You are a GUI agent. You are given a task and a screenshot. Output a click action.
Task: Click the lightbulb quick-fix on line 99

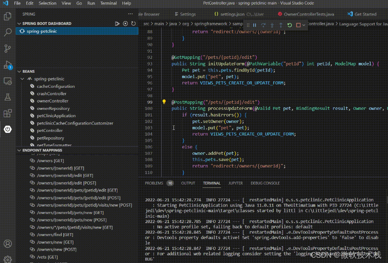click(164, 102)
